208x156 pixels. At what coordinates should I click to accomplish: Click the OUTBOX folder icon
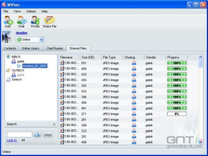8,70
